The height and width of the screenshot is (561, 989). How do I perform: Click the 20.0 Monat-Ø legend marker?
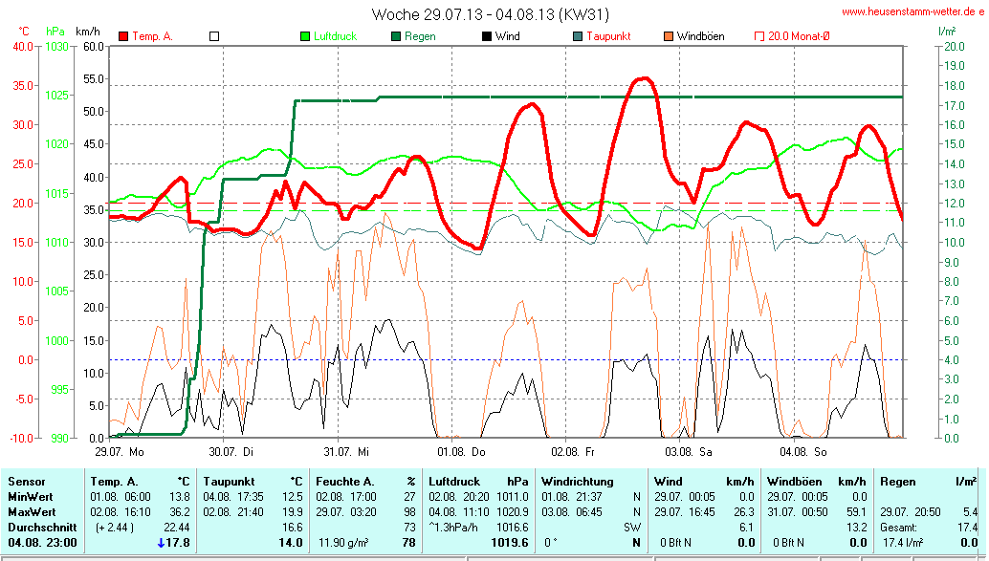759,36
